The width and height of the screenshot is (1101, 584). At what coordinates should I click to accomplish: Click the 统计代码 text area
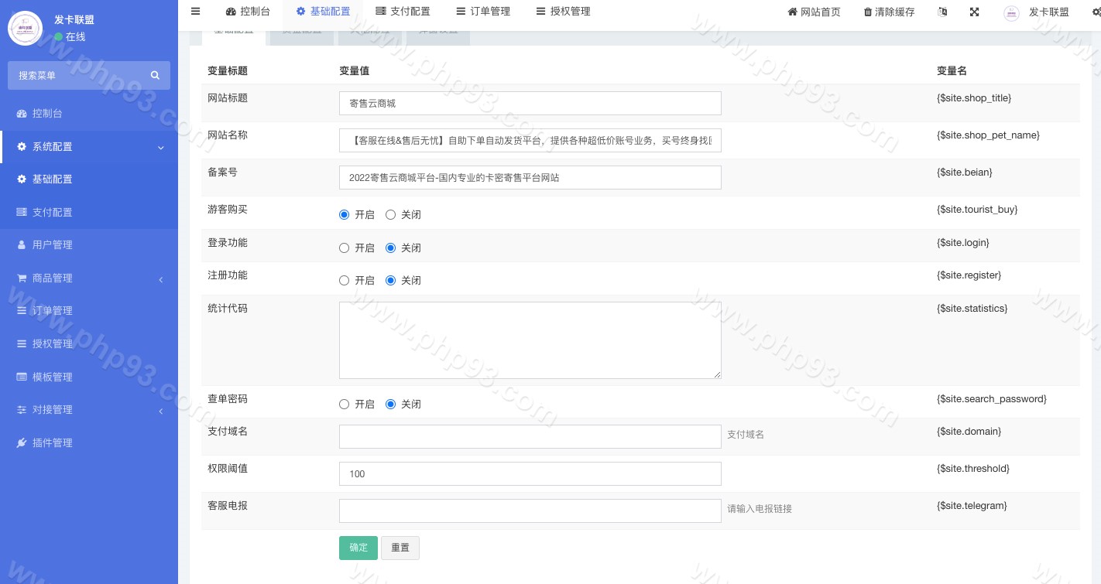tap(530, 340)
